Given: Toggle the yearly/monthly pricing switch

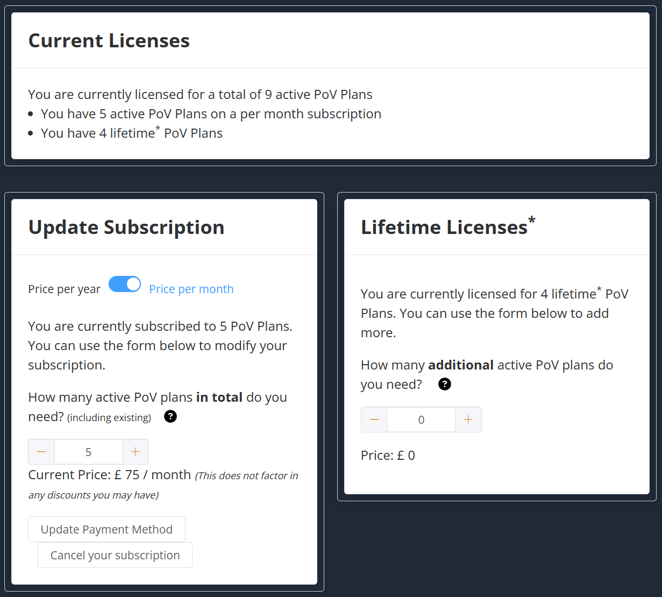Looking at the screenshot, I should (125, 284).
